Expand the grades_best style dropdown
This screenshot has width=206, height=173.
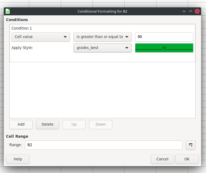click(x=102, y=48)
